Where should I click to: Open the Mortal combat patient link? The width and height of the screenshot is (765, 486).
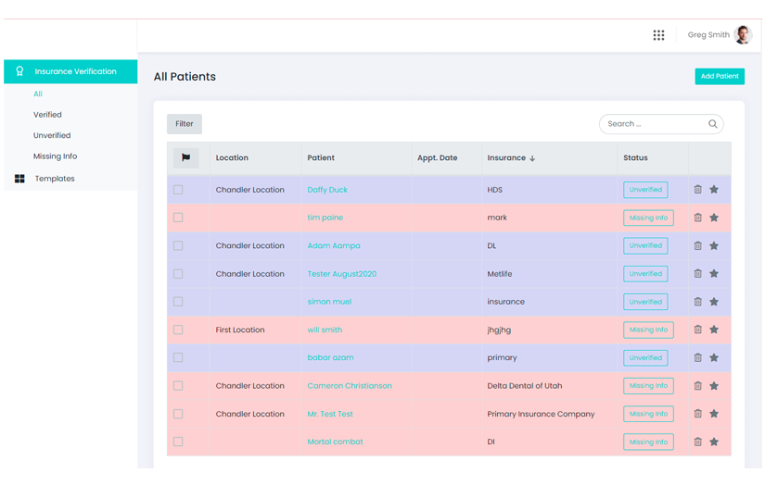point(335,442)
